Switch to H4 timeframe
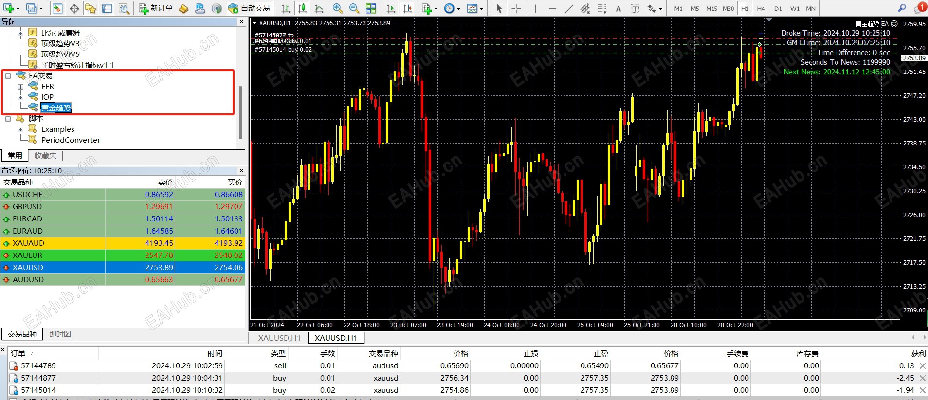 click(761, 9)
